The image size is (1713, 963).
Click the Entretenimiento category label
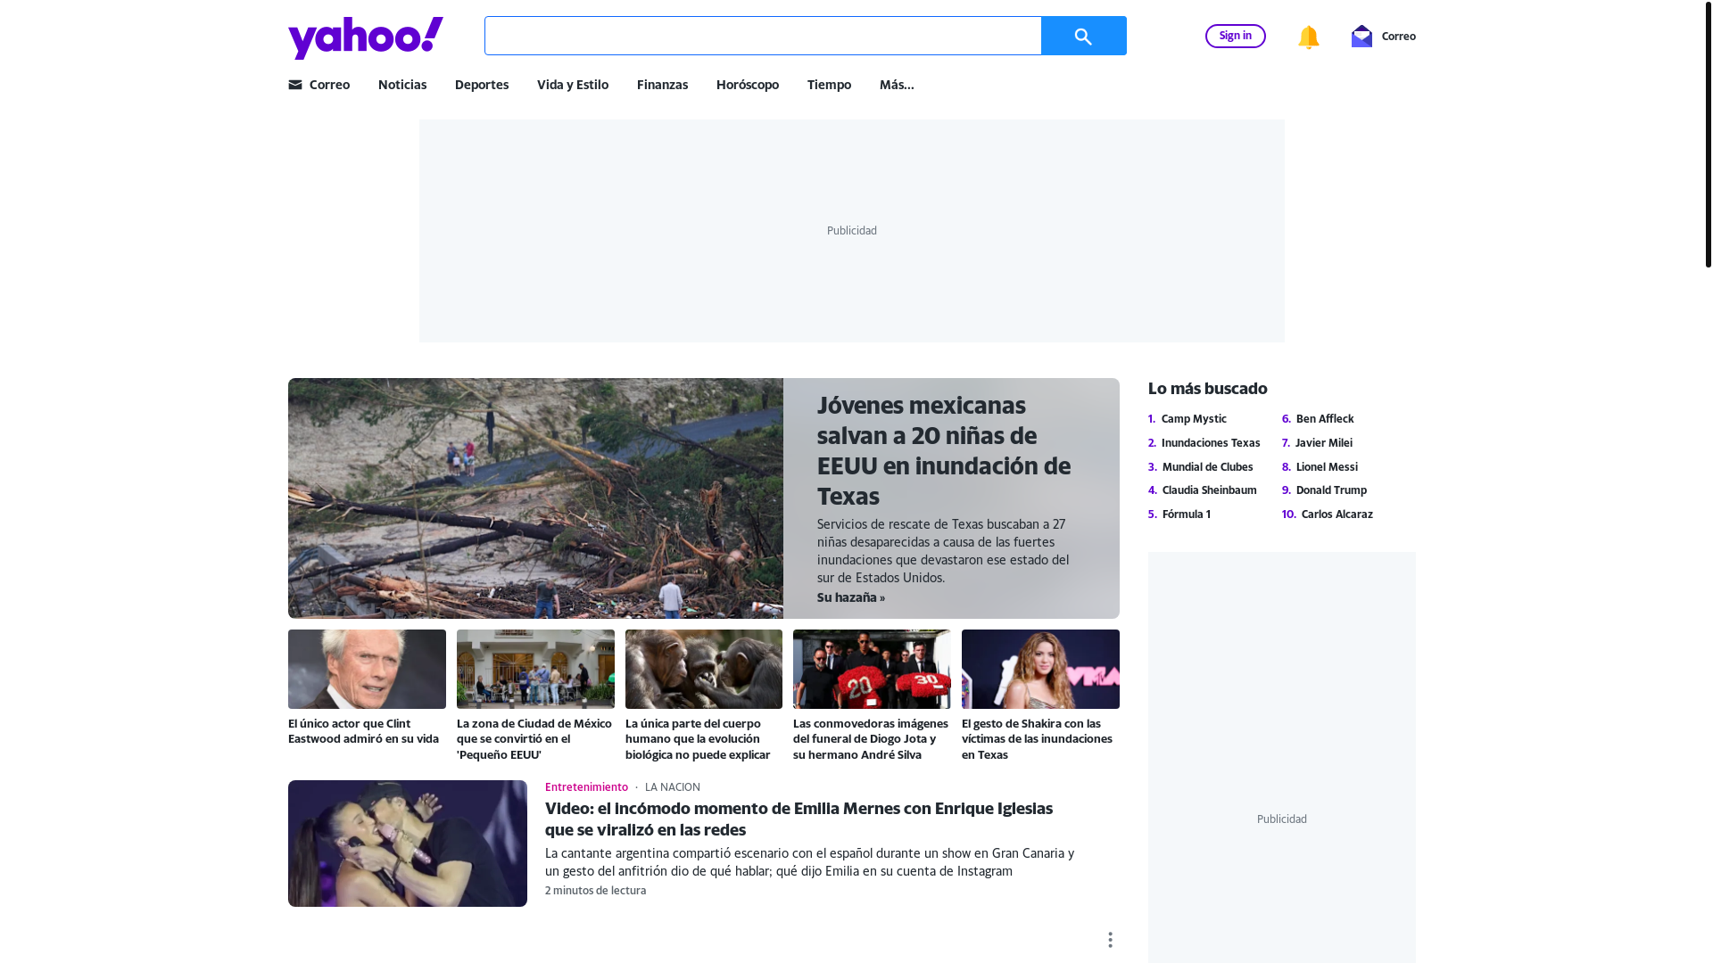(x=586, y=787)
